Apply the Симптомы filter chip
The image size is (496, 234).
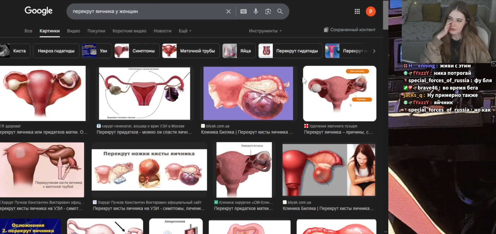coord(137,51)
